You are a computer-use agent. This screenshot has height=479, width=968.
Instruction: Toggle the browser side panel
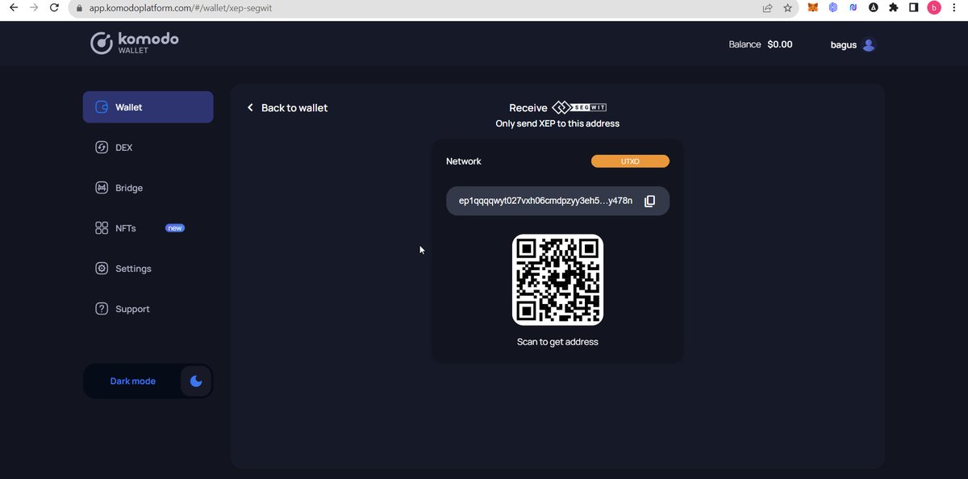click(914, 8)
